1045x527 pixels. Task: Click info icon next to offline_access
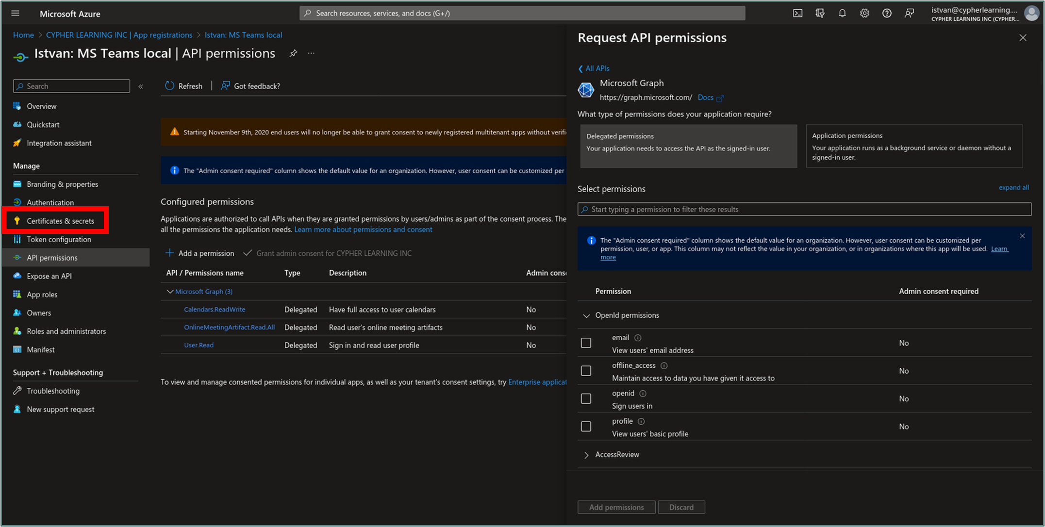tap(664, 365)
